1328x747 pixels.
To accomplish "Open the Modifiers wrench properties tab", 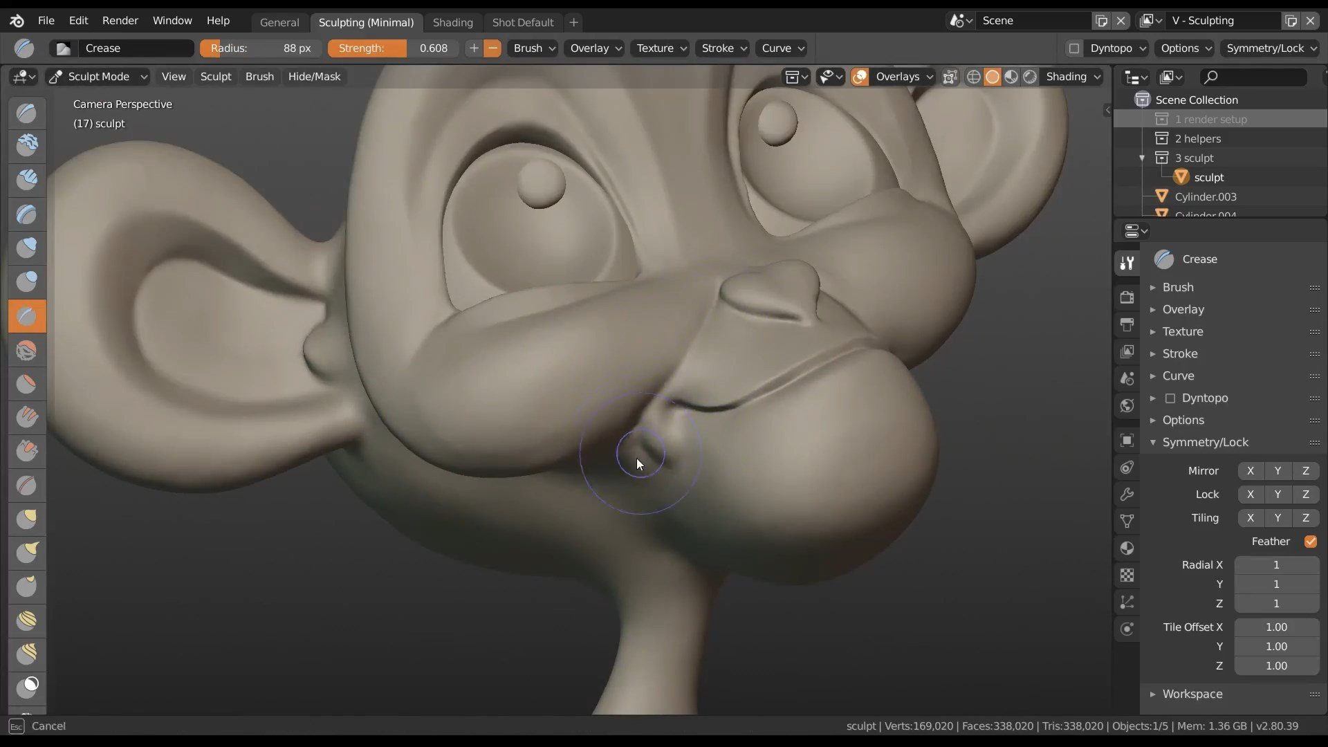I will 1127,495.
